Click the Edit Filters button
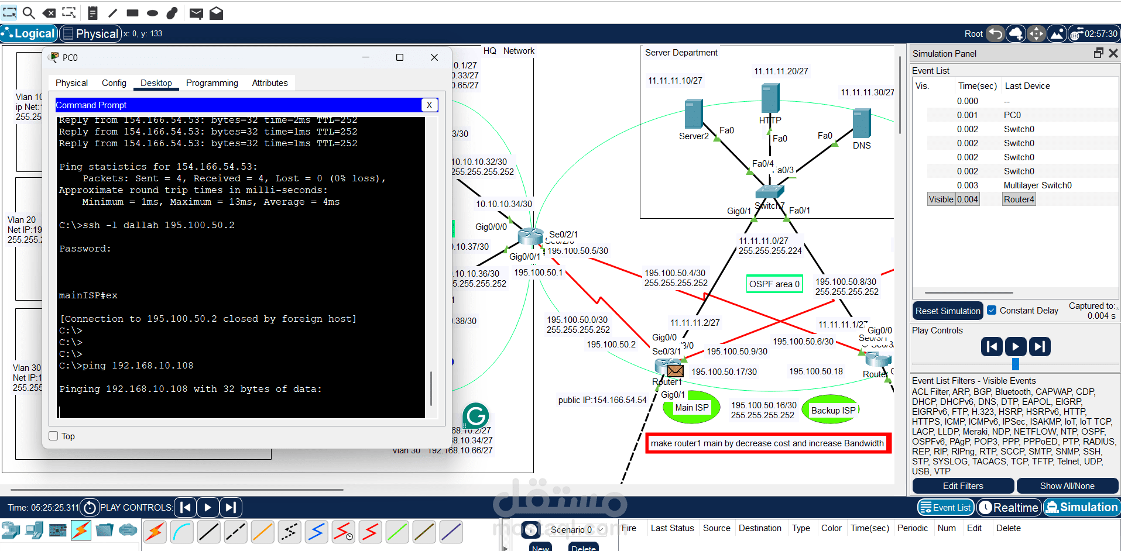This screenshot has height=551, width=1121. click(x=963, y=485)
